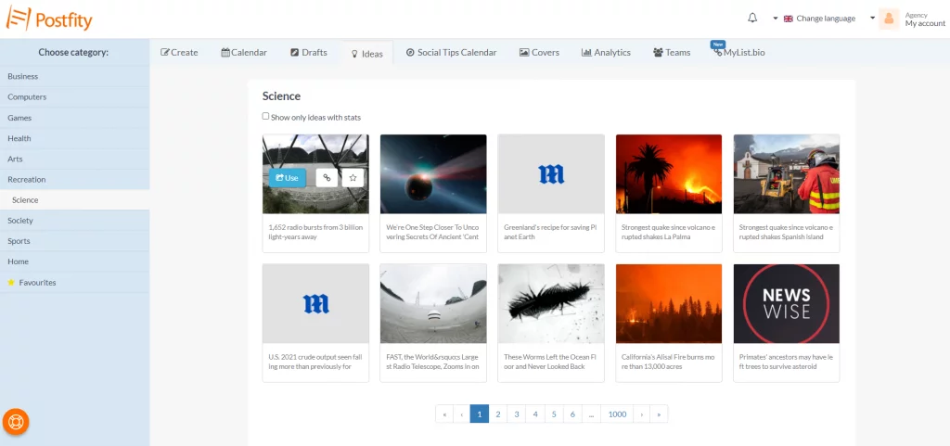Open Social Tips Calendar tab

click(452, 53)
